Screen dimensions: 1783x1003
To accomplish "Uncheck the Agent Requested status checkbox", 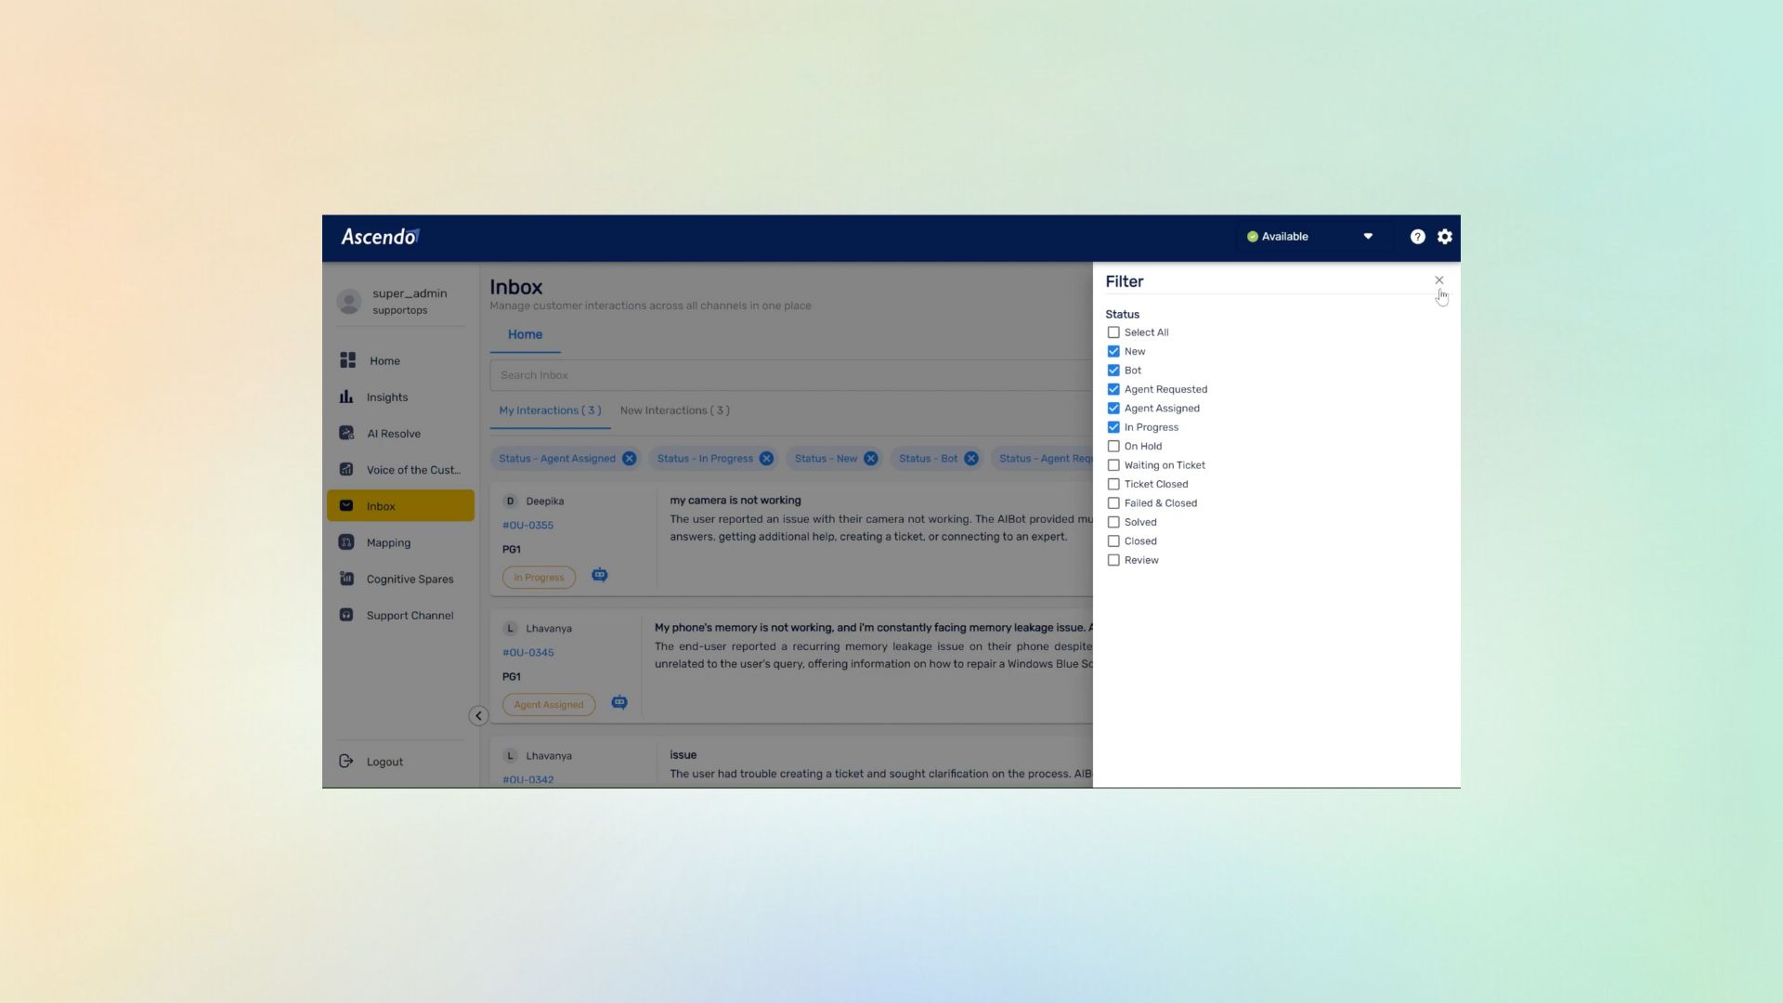I will (x=1113, y=389).
